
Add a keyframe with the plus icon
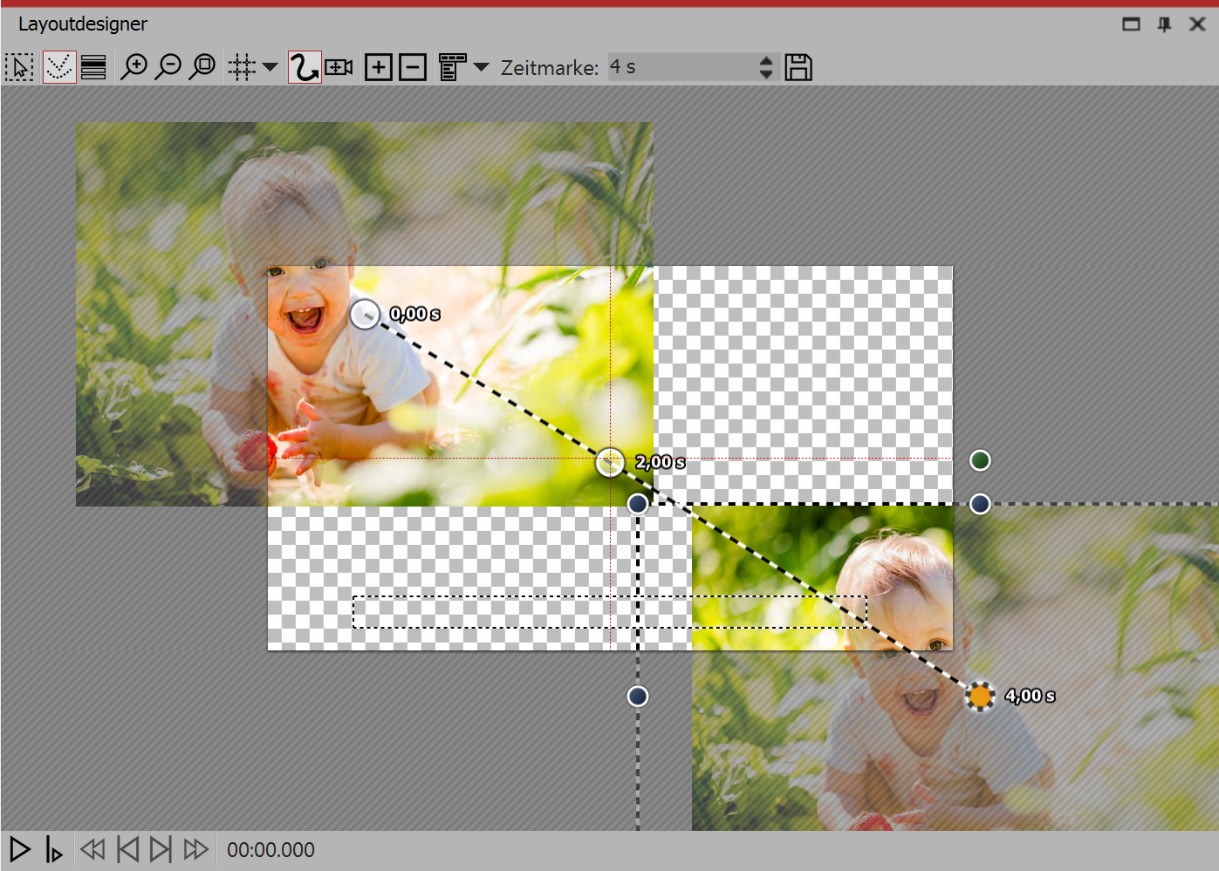coord(378,67)
